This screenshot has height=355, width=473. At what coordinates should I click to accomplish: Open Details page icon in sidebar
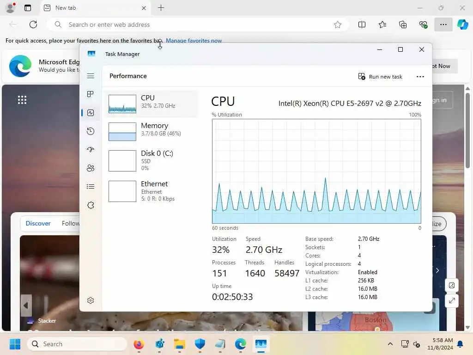click(x=91, y=187)
